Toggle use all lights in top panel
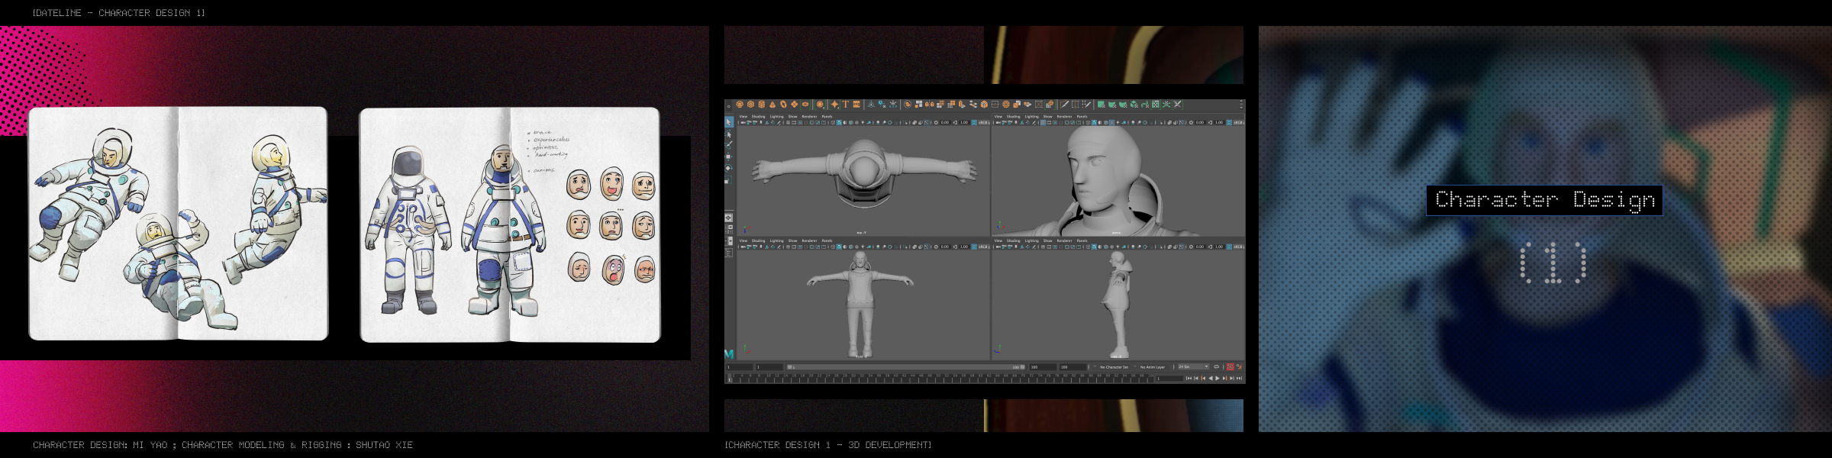Viewport: 1832px width, 458px height. pos(863,122)
